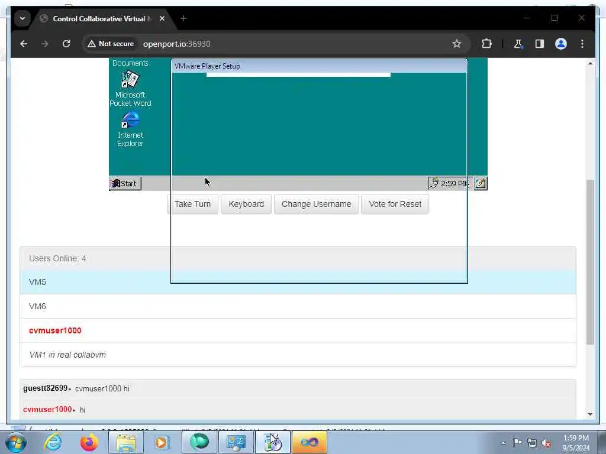Go back using the browser back arrow
This screenshot has height=454, width=606.
pos(24,44)
